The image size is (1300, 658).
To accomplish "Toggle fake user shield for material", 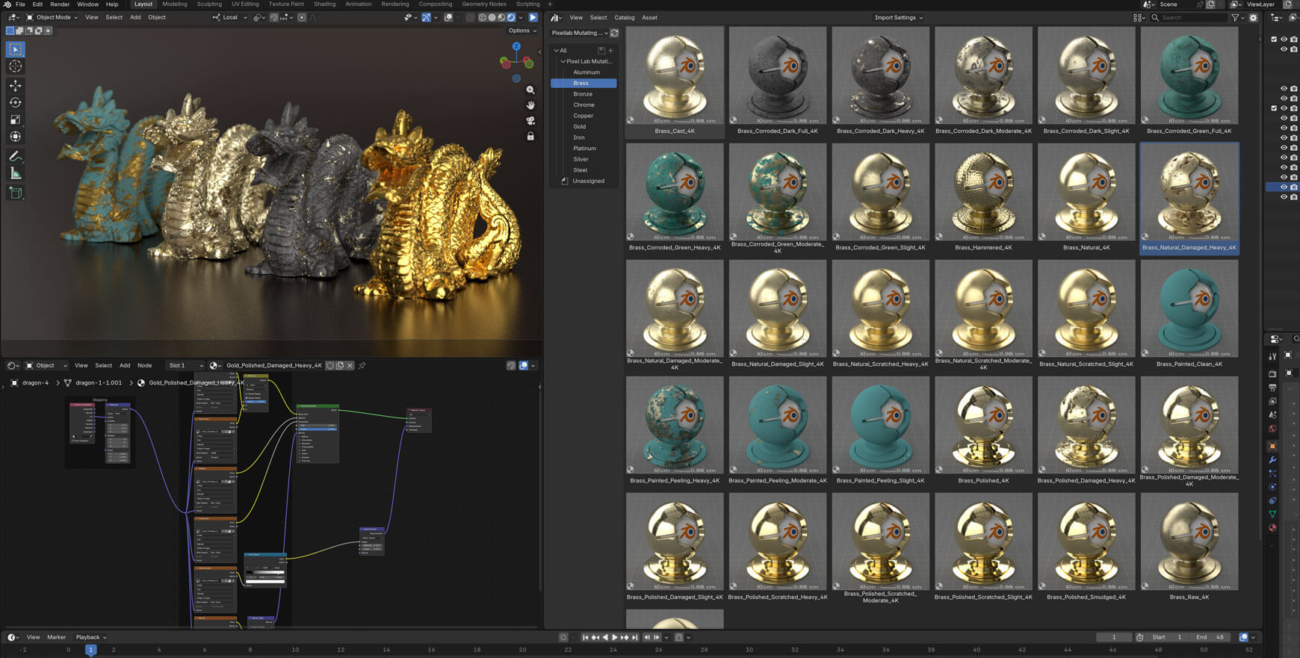I will click(x=330, y=365).
